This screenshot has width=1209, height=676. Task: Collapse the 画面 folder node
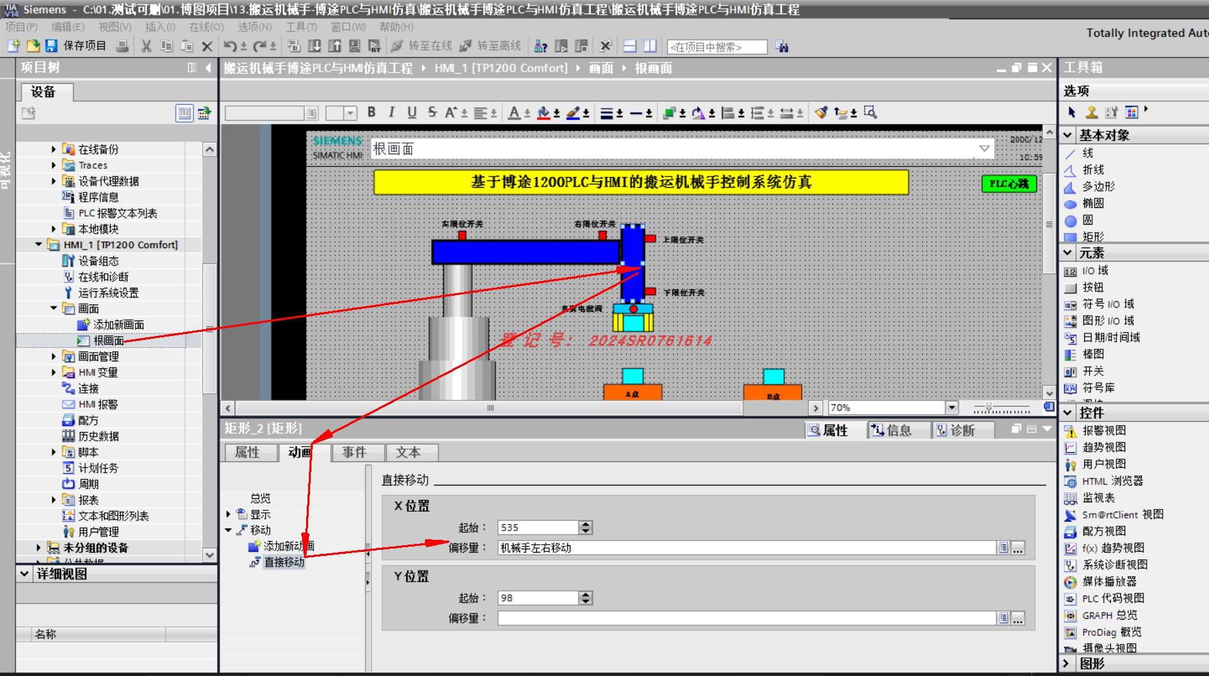54,308
